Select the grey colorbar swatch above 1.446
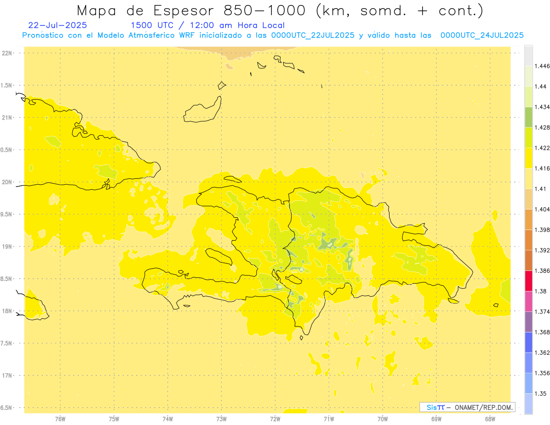The width and height of the screenshot is (550, 425). (x=528, y=56)
